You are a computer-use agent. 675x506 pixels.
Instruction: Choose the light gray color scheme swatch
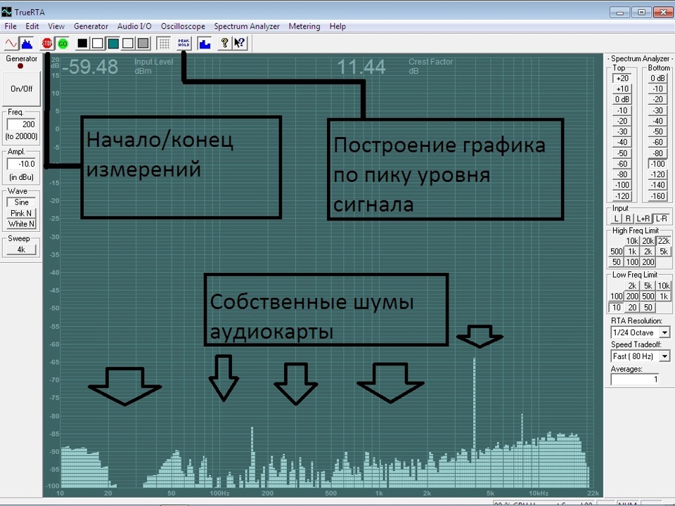pos(128,44)
